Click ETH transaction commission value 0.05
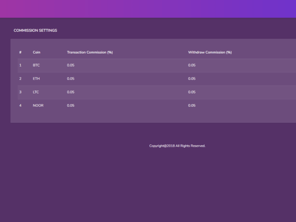Image resolution: width=296 pixels, height=222 pixels. (71, 78)
